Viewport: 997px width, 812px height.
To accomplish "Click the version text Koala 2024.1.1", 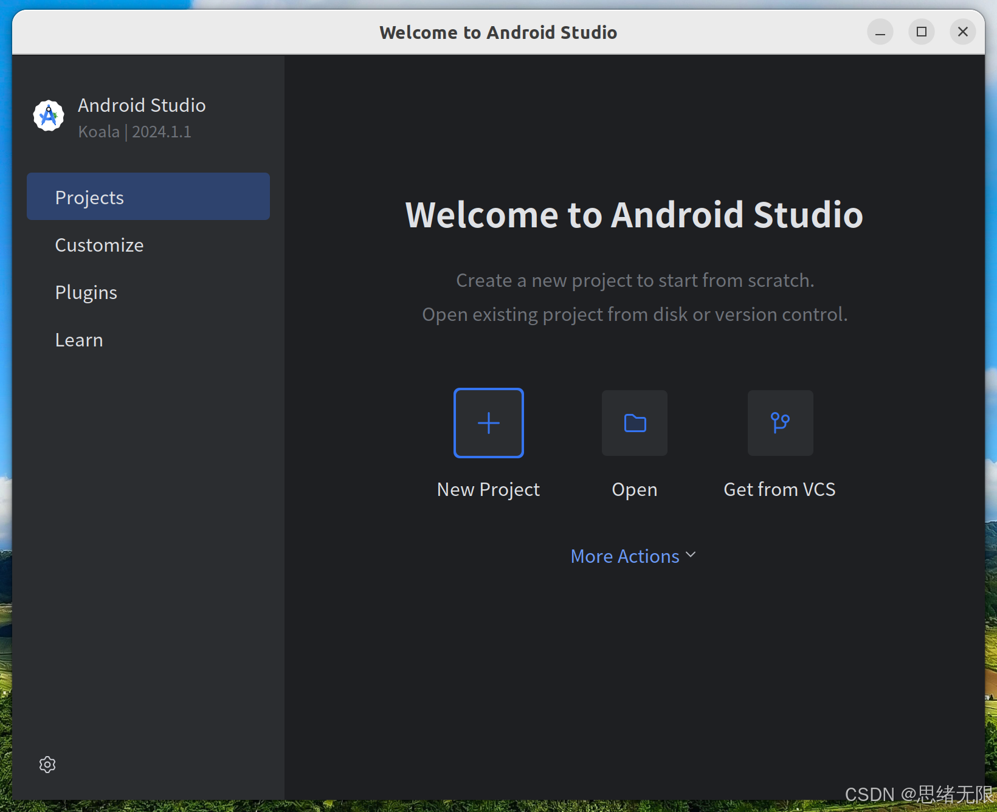I will point(134,131).
